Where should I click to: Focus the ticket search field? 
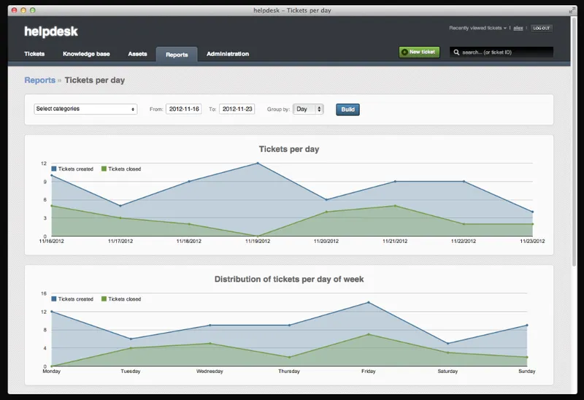point(502,52)
